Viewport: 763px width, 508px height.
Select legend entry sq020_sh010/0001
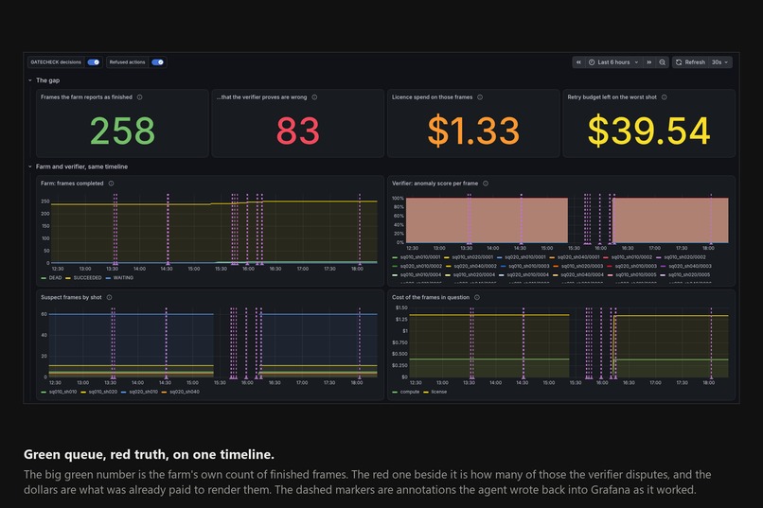point(525,257)
